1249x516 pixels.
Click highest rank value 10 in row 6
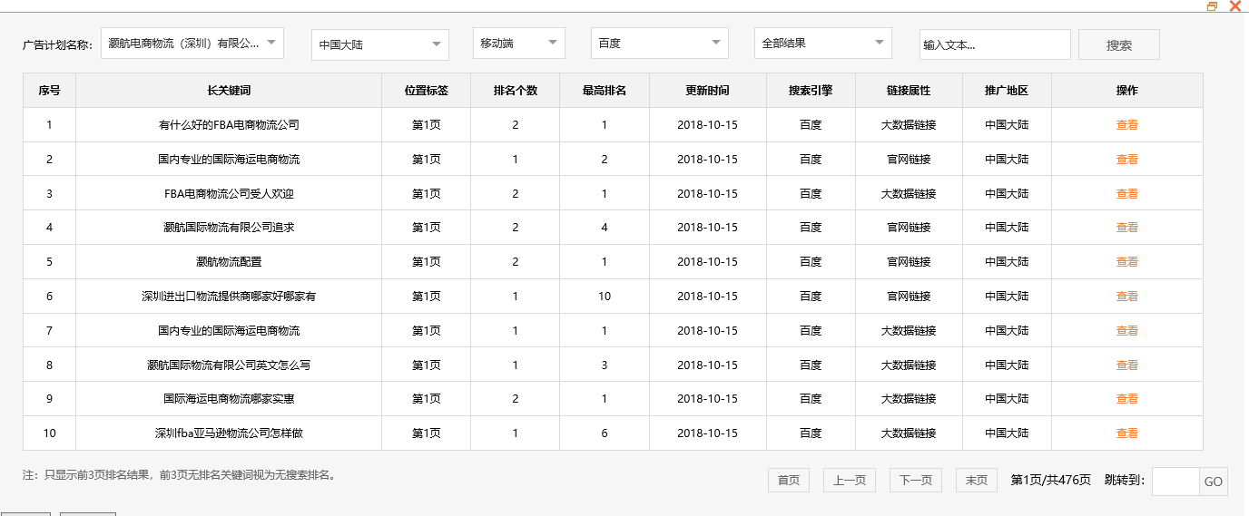(x=605, y=297)
